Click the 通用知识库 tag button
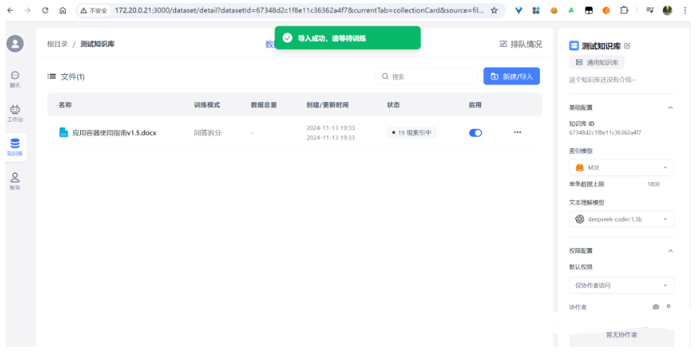697x356 pixels. point(596,62)
